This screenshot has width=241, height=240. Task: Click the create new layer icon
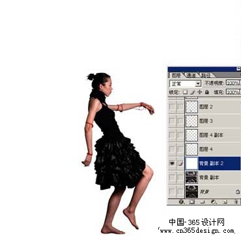tap(225, 202)
